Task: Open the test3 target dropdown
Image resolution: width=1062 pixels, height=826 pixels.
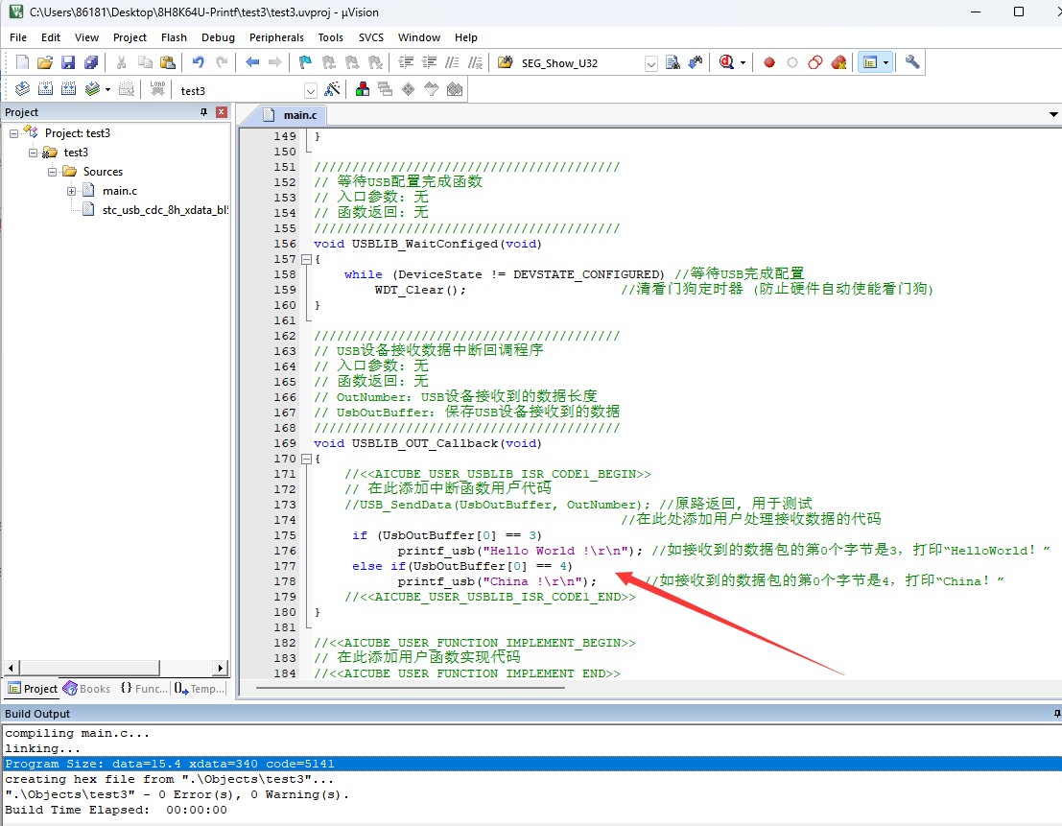Action: (x=311, y=91)
